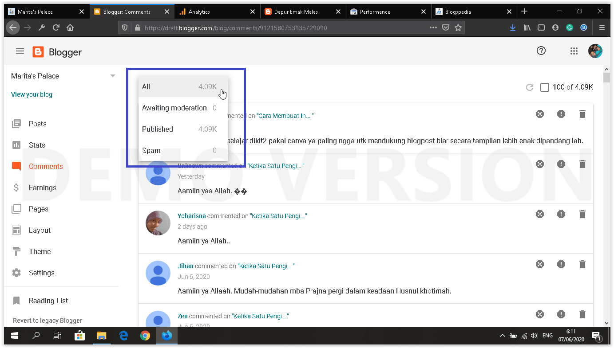Remove content of Zen's comment
Viewport: 614px width, 348px height.
point(539,314)
